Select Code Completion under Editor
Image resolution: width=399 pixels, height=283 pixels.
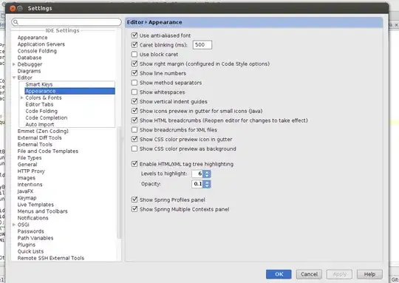click(47, 117)
